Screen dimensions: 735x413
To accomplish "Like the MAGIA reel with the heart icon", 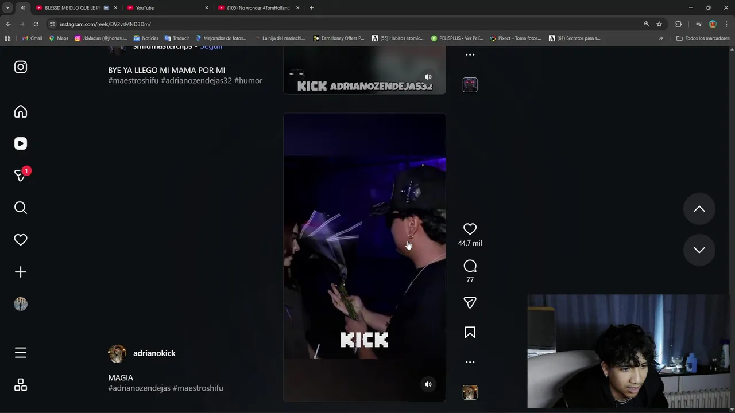I will point(470,229).
